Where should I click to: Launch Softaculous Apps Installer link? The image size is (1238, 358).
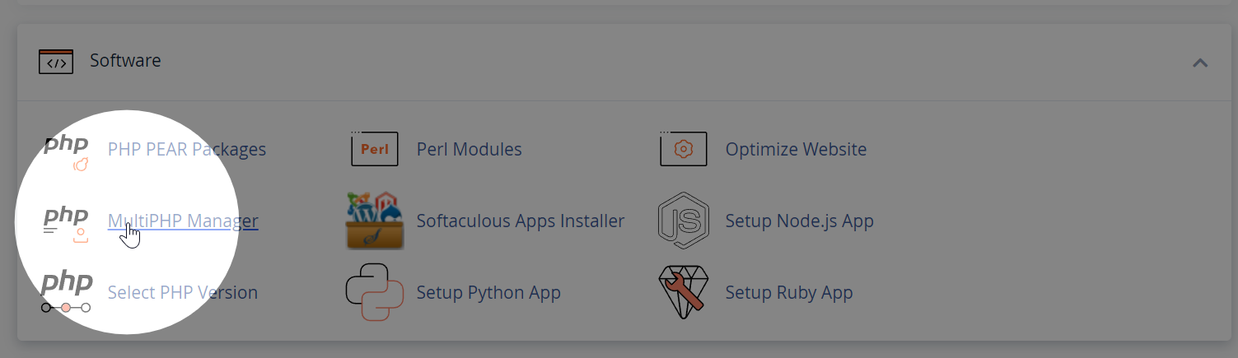521,221
